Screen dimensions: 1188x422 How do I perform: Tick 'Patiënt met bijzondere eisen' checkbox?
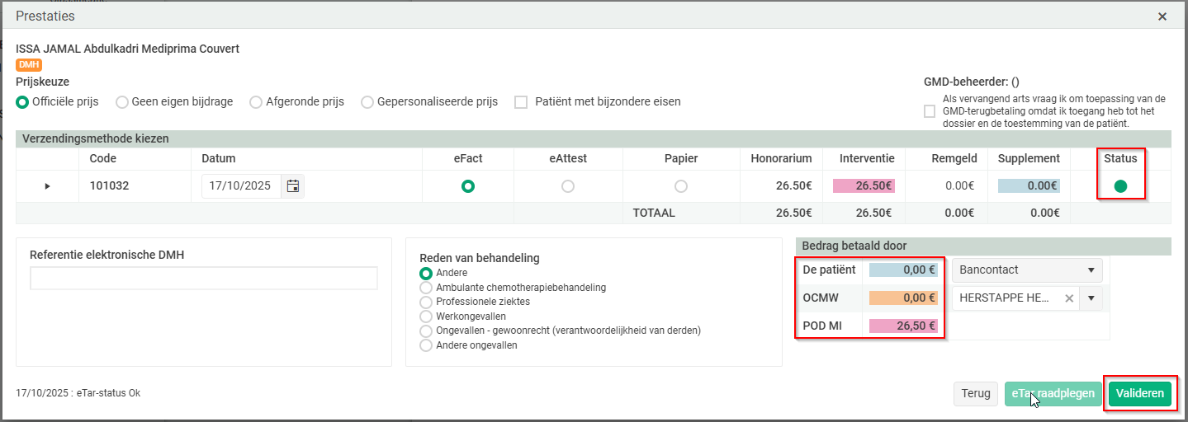[x=521, y=102]
